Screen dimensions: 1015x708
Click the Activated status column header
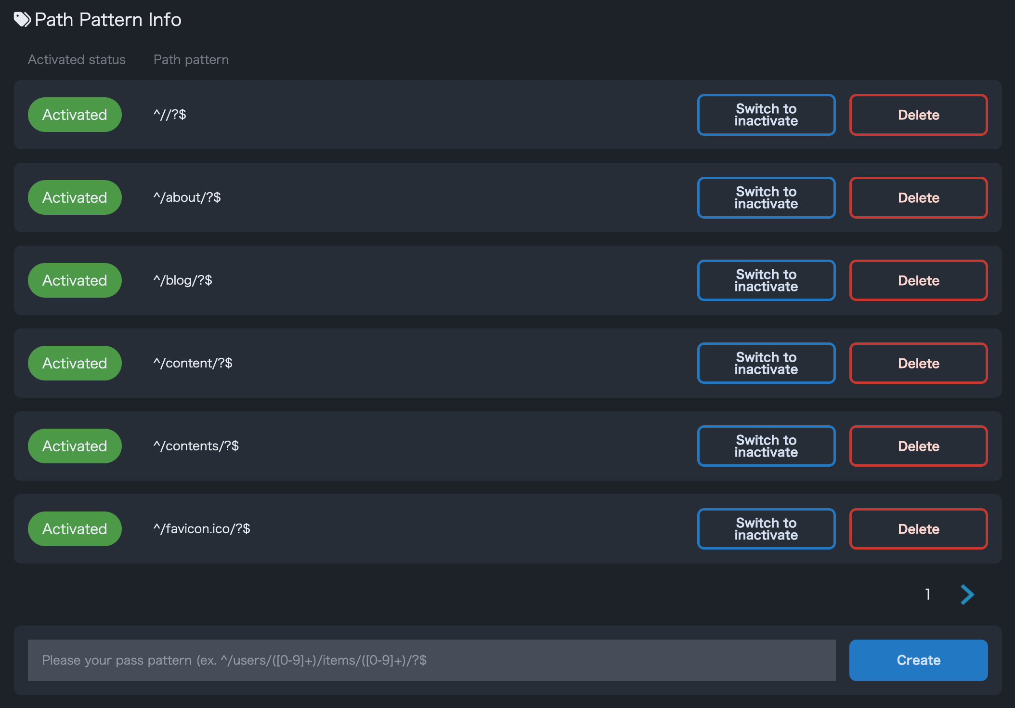tap(77, 60)
